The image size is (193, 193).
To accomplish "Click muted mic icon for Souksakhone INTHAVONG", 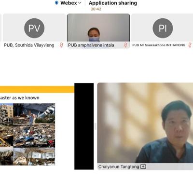I will pos(190,45).
